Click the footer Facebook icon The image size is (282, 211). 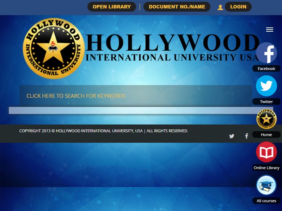point(246,136)
